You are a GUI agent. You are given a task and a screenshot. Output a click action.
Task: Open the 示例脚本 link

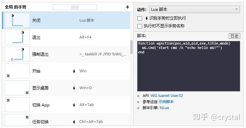(166, 102)
